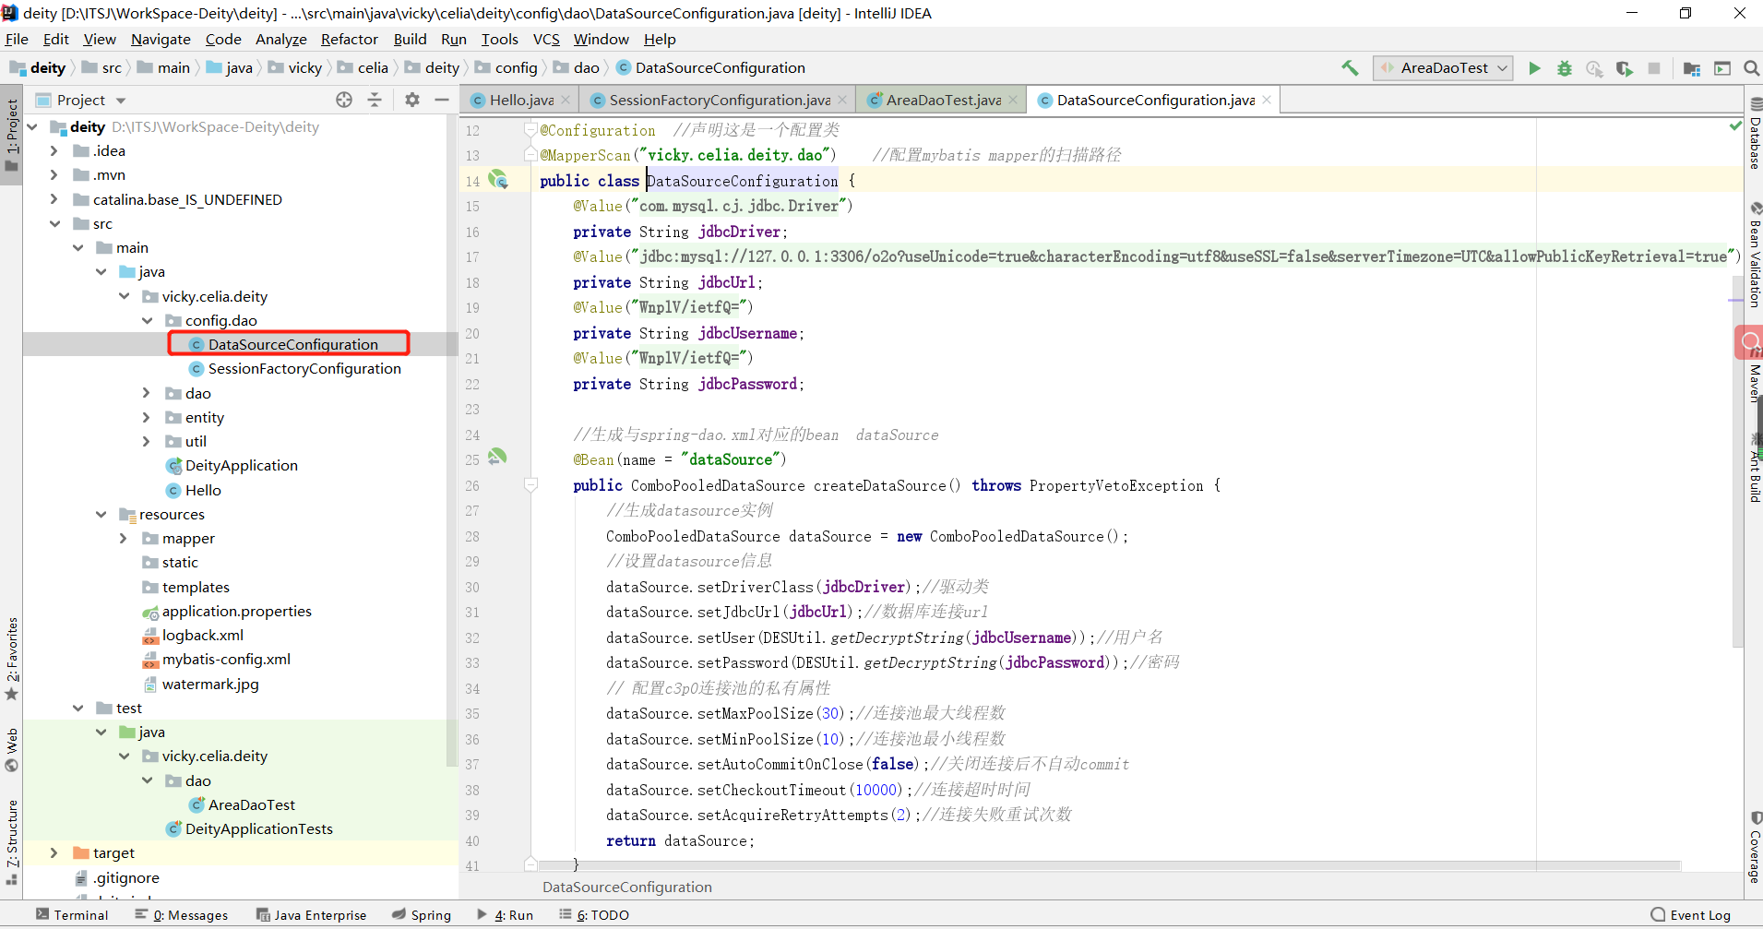Open Database tool window sidebar

[1754, 134]
